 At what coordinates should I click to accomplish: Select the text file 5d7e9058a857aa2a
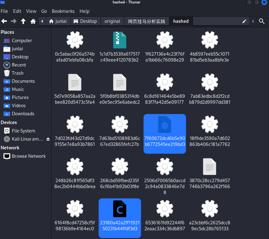(75, 82)
